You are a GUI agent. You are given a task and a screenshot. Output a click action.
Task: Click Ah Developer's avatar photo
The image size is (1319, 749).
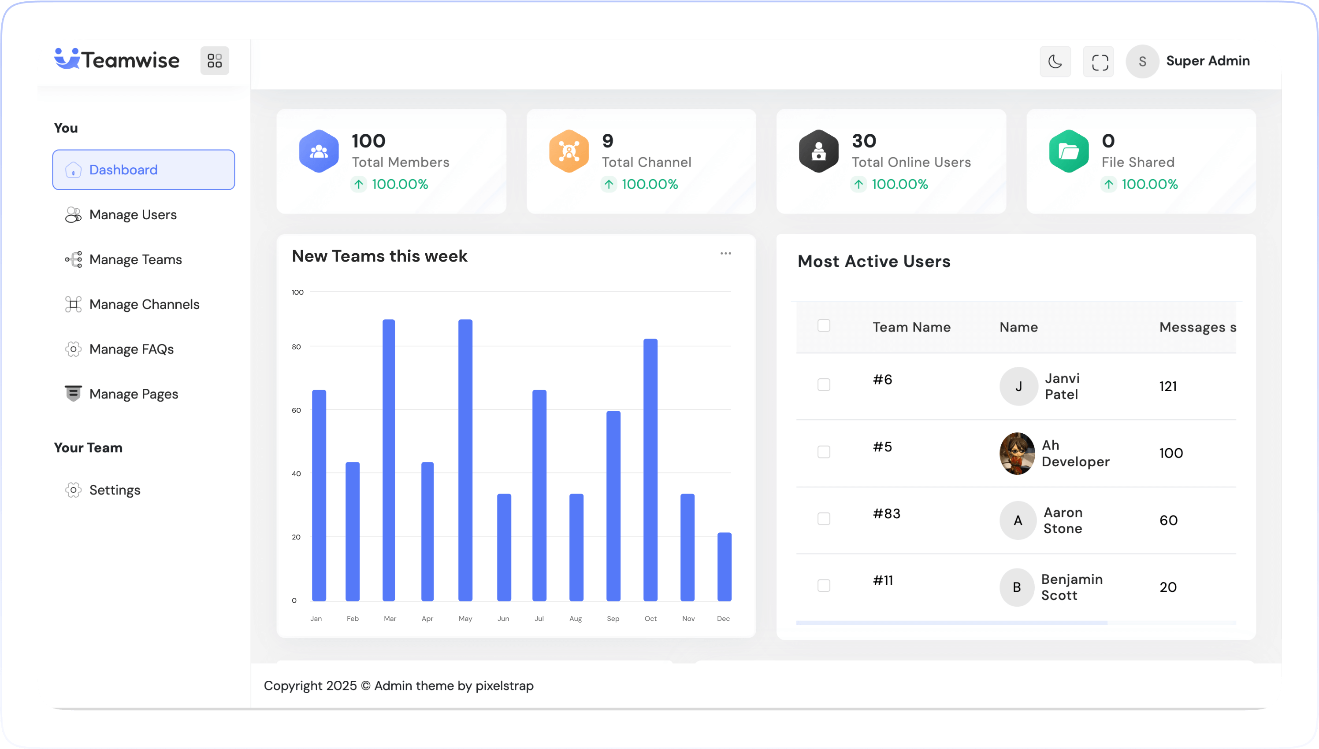[1017, 453]
